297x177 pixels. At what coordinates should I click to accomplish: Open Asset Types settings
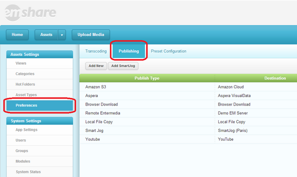click(40, 95)
